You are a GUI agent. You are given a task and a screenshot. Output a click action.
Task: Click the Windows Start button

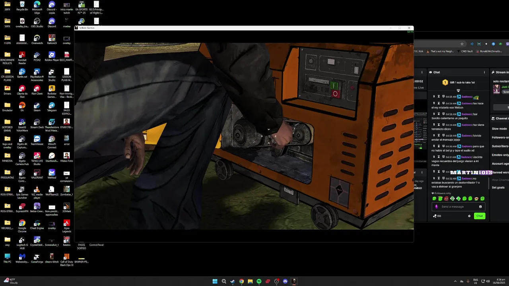215,281
